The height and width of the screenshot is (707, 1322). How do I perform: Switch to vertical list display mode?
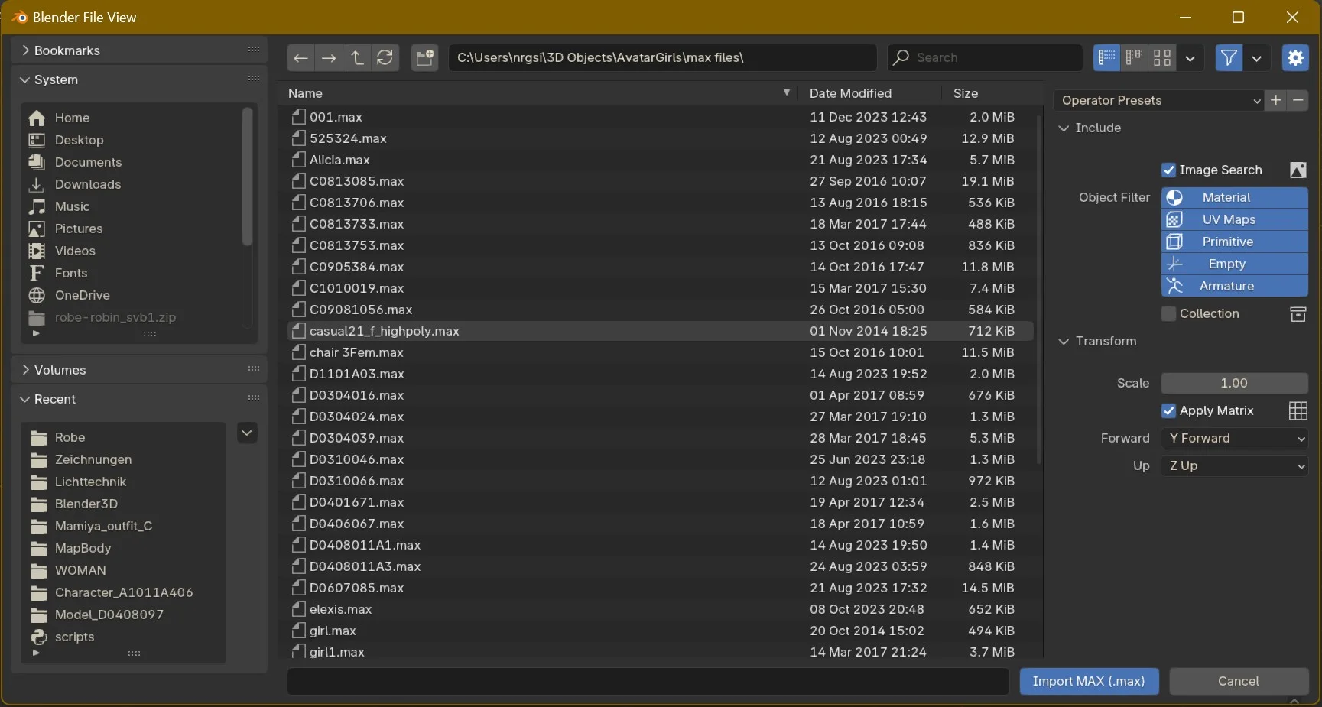click(1106, 58)
